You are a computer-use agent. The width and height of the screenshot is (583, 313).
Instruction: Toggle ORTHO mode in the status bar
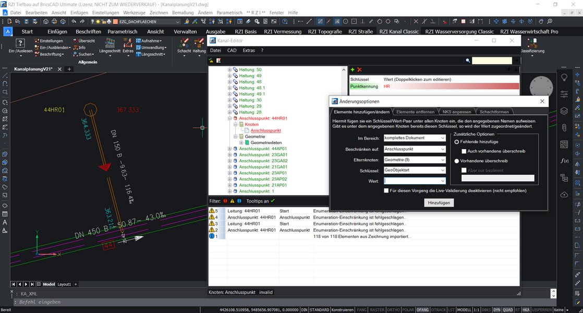393,310
